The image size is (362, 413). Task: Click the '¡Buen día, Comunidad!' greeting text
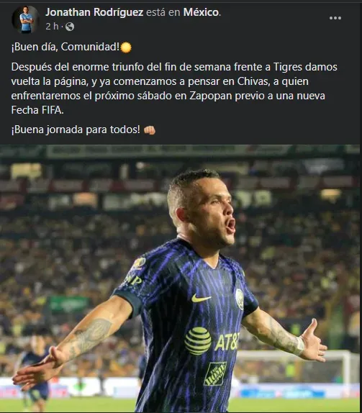click(x=65, y=47)
